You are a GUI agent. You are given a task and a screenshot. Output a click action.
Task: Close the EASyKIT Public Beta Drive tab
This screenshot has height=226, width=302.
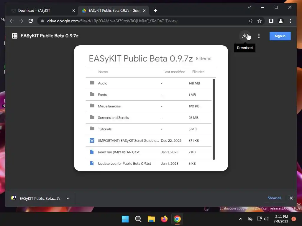coord(144,11)
